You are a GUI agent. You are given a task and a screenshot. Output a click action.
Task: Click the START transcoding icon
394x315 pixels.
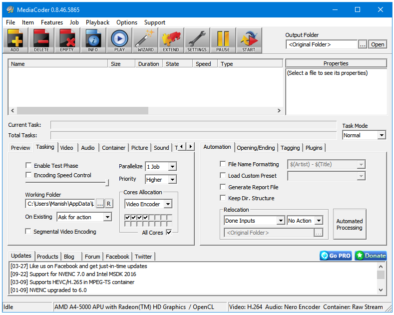(249, 40)
